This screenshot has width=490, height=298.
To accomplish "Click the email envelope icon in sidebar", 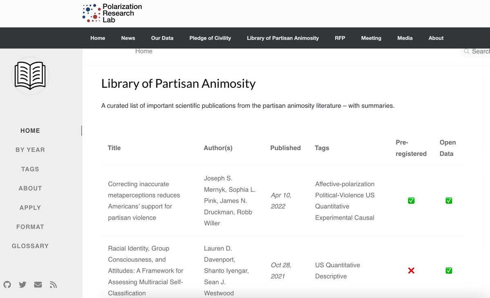I will point(38,285).
